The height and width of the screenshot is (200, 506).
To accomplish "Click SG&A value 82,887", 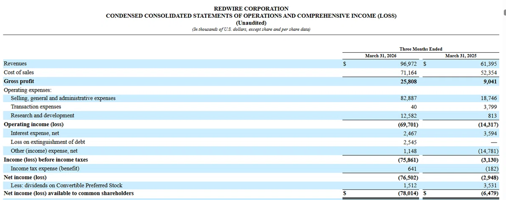I will pos(409,98).
